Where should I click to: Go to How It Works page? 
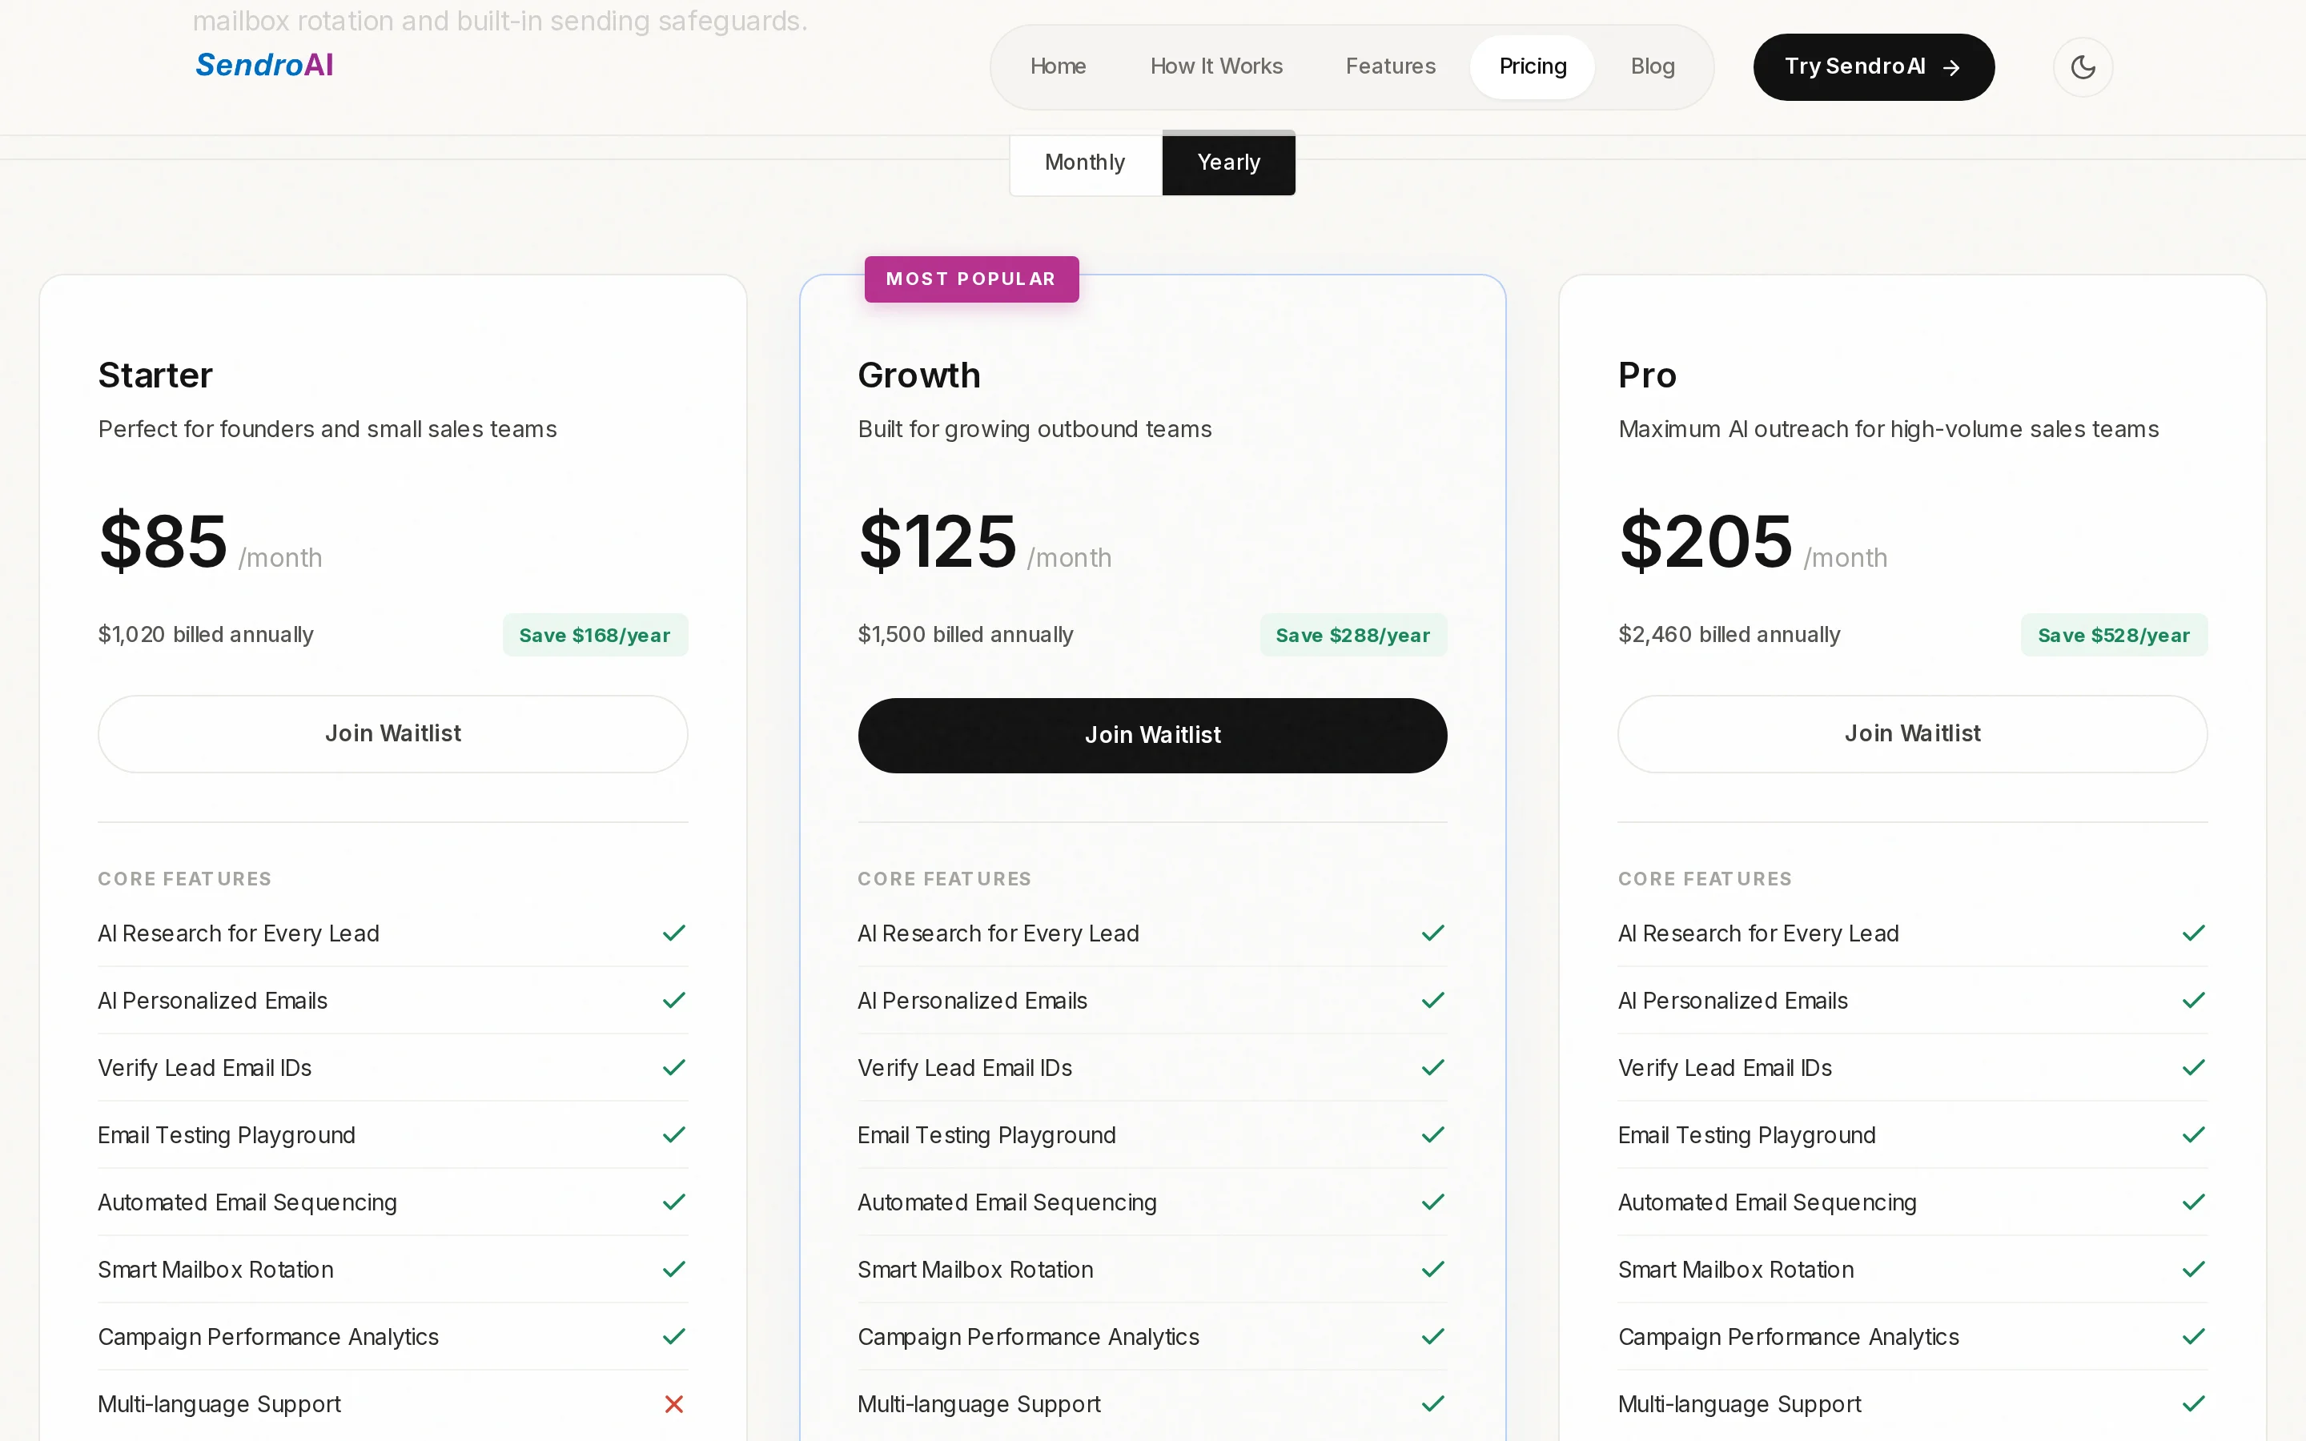(1216, 66)
